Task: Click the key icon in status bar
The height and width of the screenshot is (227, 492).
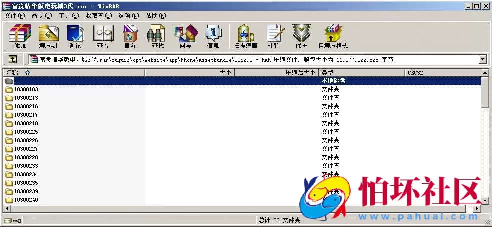Action: (17, 220)
